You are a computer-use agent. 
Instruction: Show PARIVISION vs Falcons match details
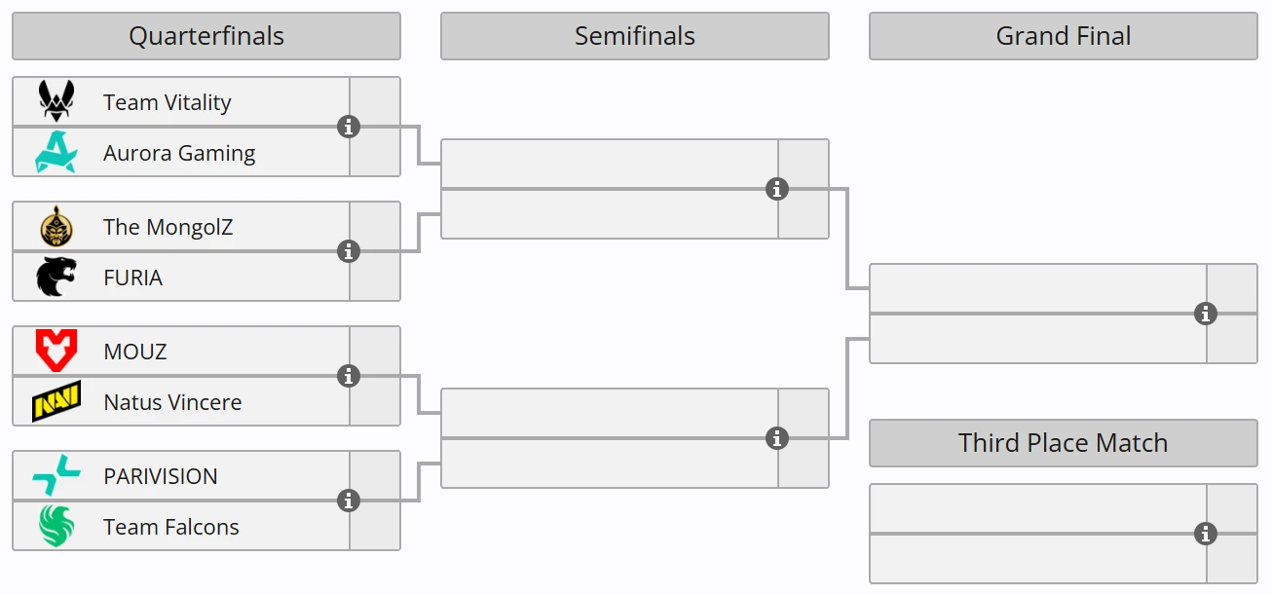click(349, 501)
